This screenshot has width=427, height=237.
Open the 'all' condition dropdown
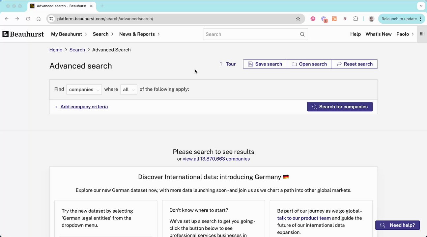[128, 90]
